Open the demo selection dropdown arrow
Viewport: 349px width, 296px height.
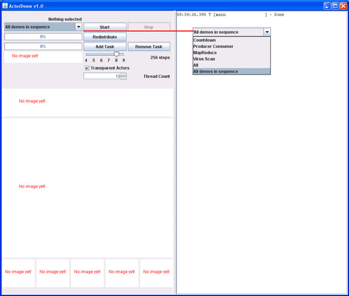point(79,27)
